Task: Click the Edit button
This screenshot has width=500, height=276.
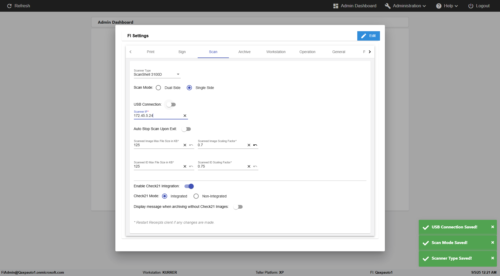Action: coord(368,36)
